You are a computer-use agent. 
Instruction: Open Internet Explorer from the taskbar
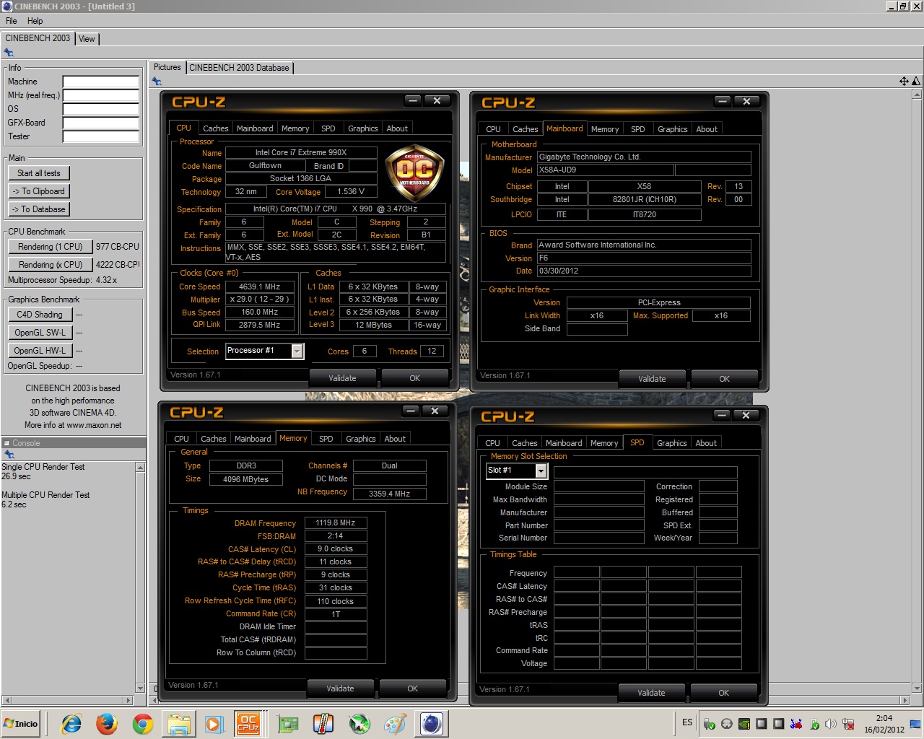pos(71,723)
